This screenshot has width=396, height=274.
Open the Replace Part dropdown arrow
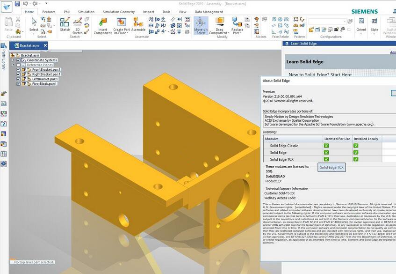[x=240, y=33]
